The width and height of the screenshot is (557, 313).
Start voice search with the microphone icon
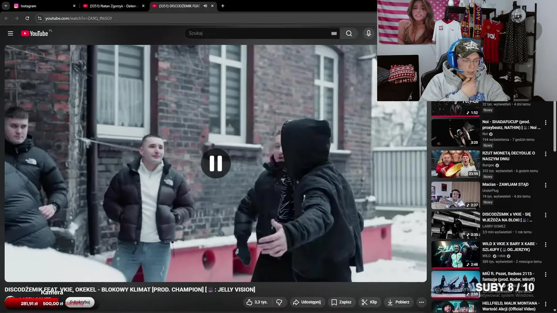click(369, 33)
